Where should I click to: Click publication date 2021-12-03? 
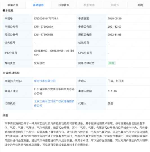coord(115,27)
